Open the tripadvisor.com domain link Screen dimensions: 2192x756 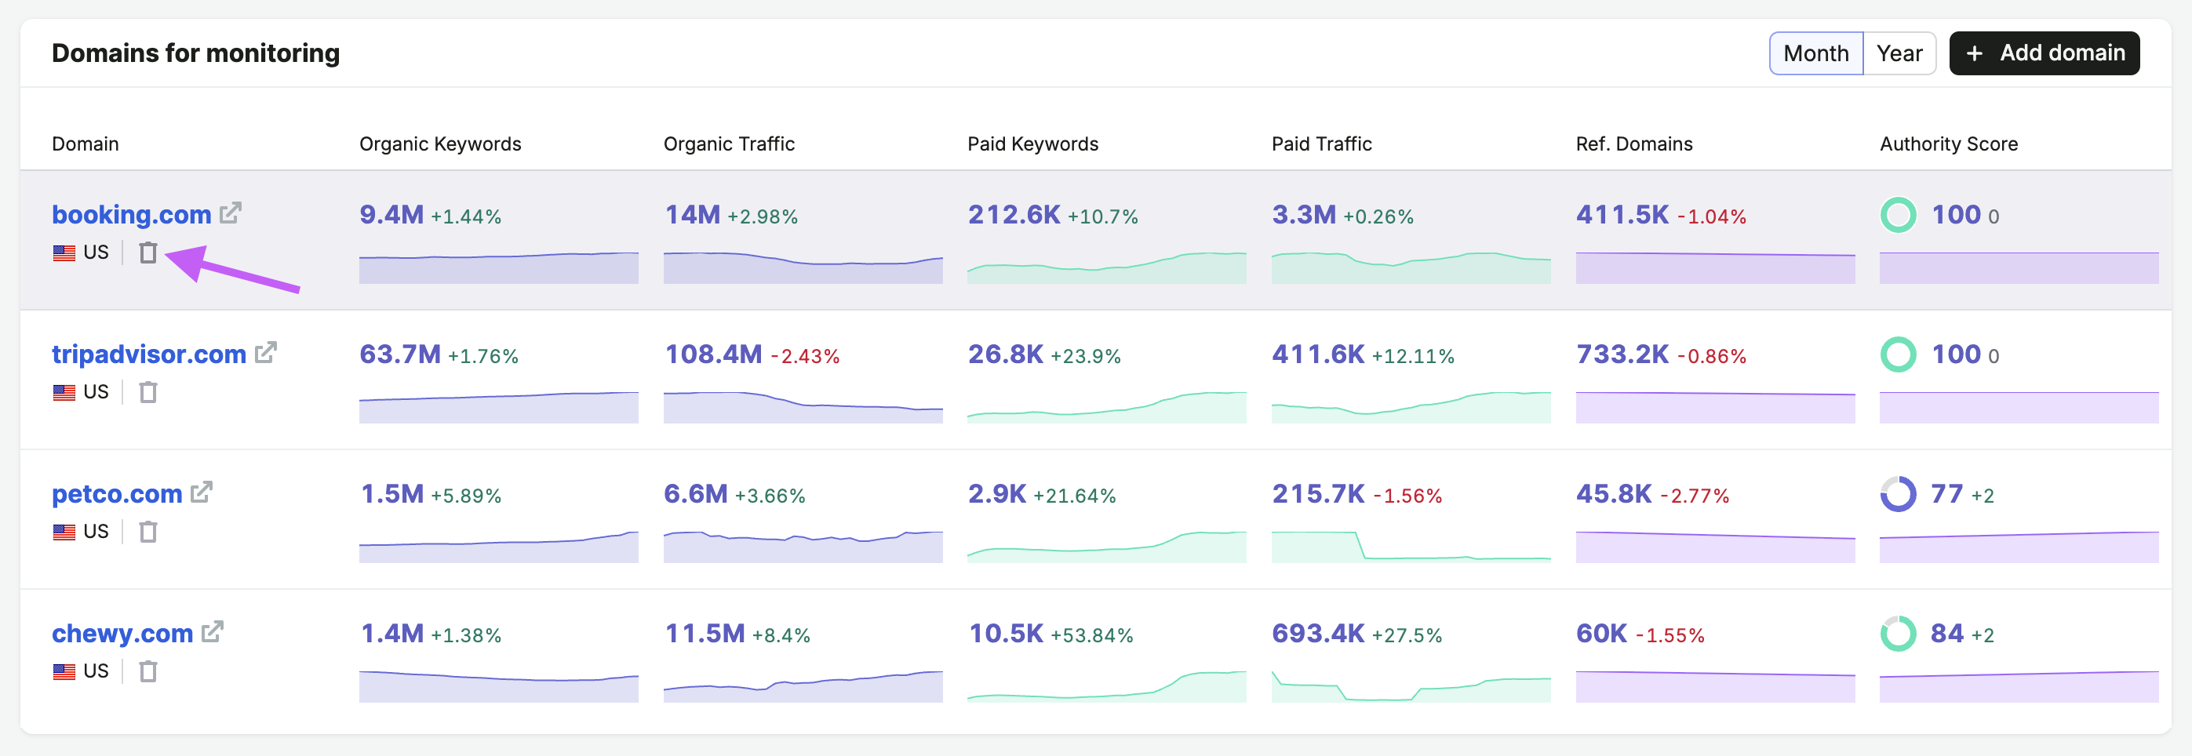click(149, 354)
